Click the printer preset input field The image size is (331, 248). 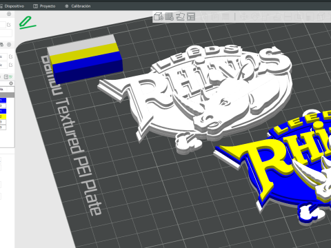coord(3,25)
